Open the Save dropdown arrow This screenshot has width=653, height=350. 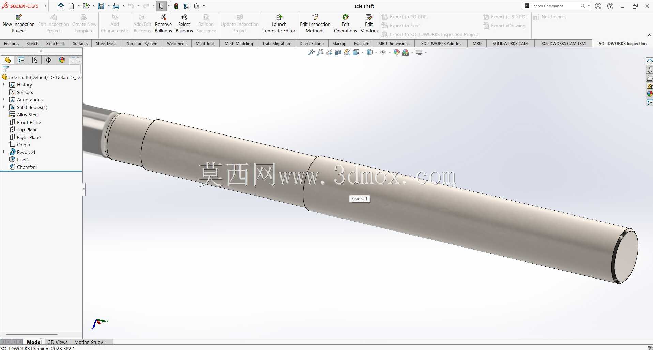(x=108, y=6)
